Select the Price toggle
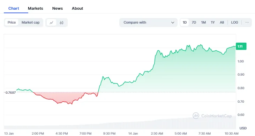The width and height of the screenshot is (255, 136). 12,23
